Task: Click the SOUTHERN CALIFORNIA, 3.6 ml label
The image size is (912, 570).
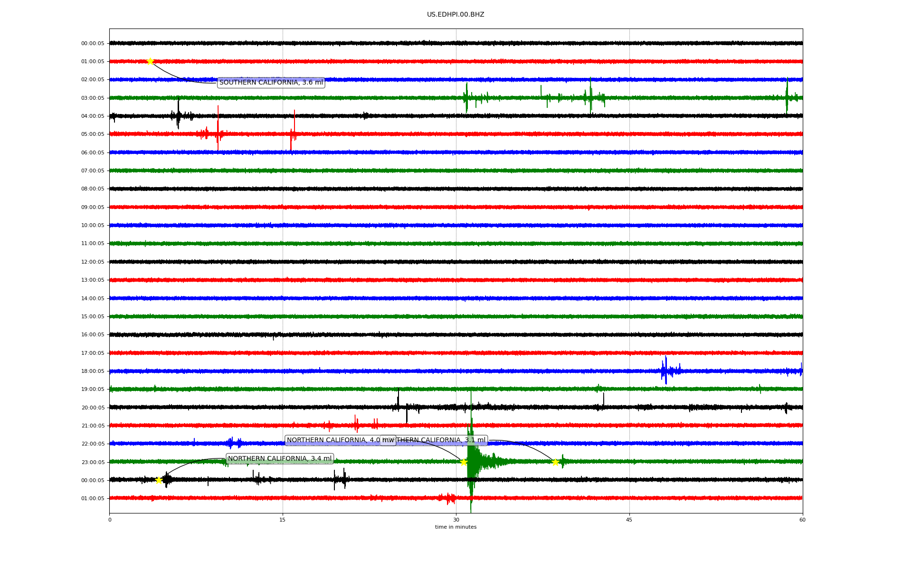Action: (271, 83)
